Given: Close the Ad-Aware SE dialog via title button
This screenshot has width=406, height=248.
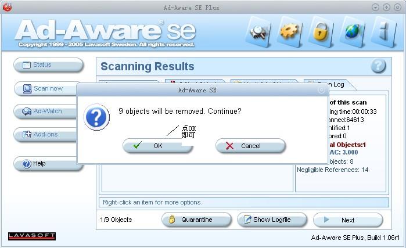Looking at the screenshot, I should click(x=321, y=90).
